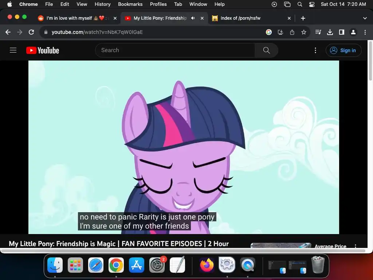Click the video to pause playback
Screen dimensions: 373x280
[x=184, y=147]
